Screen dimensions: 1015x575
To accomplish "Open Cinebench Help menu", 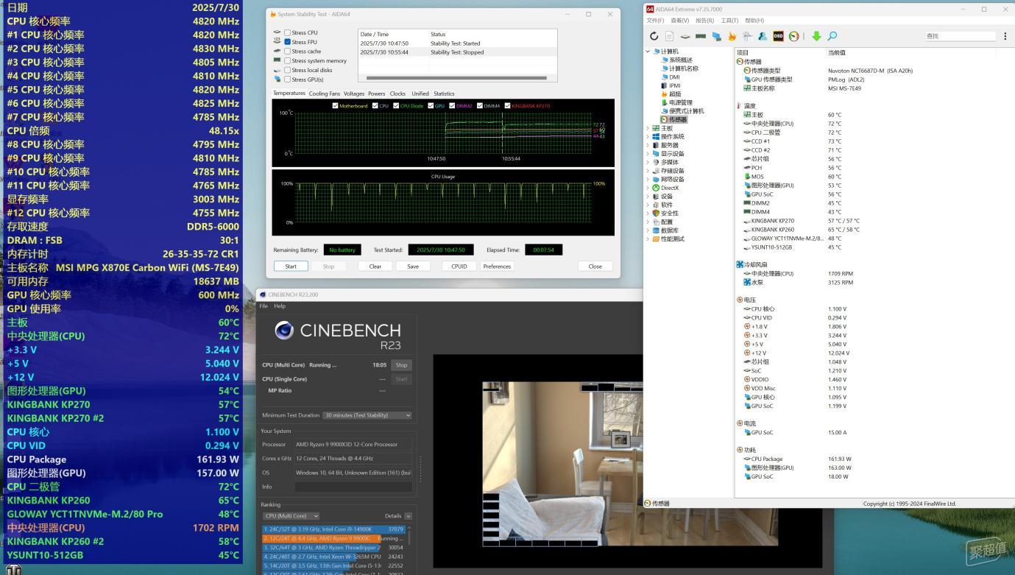I will pyautogui.click(x=280, y=306).
